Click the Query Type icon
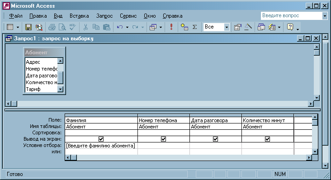The image size is (331, 180). [x=153, y=27]
